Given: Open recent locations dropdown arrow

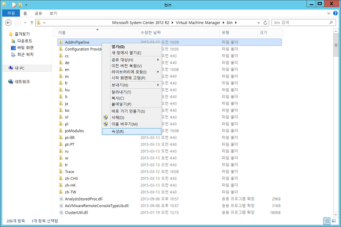Looking at the screenshot, I should tap(25, 22).
